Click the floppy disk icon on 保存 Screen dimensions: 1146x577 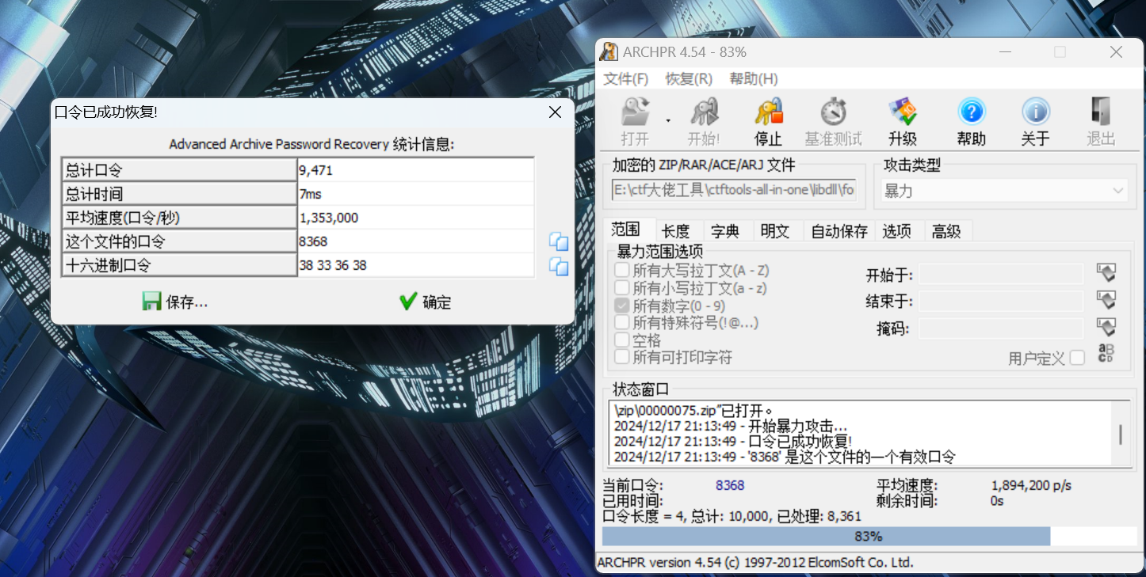pyautogui.click(x=151, y=301)
